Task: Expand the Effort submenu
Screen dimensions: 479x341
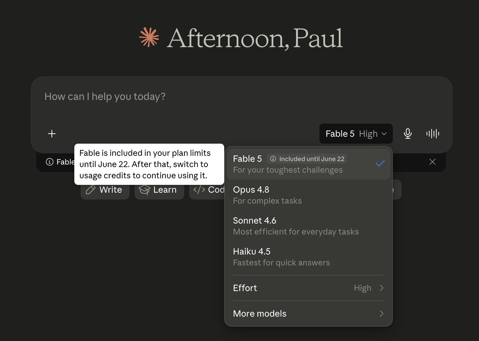Action: pos(309,288)
